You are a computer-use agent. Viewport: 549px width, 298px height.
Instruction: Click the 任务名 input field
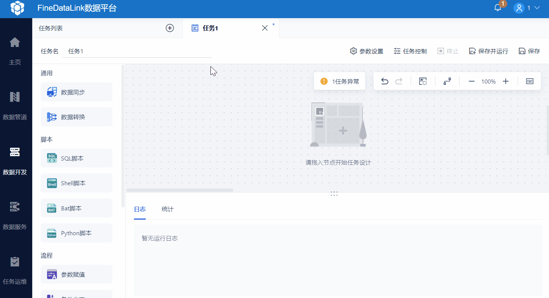coord(137,51)
